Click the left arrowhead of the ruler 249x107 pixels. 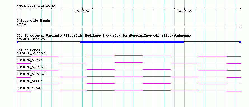17,9
